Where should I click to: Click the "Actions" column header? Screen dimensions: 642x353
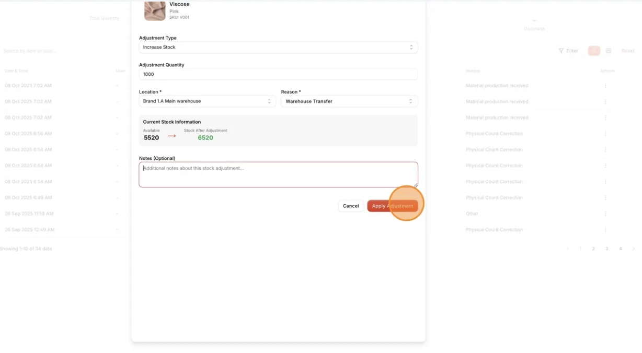point(607,70)
